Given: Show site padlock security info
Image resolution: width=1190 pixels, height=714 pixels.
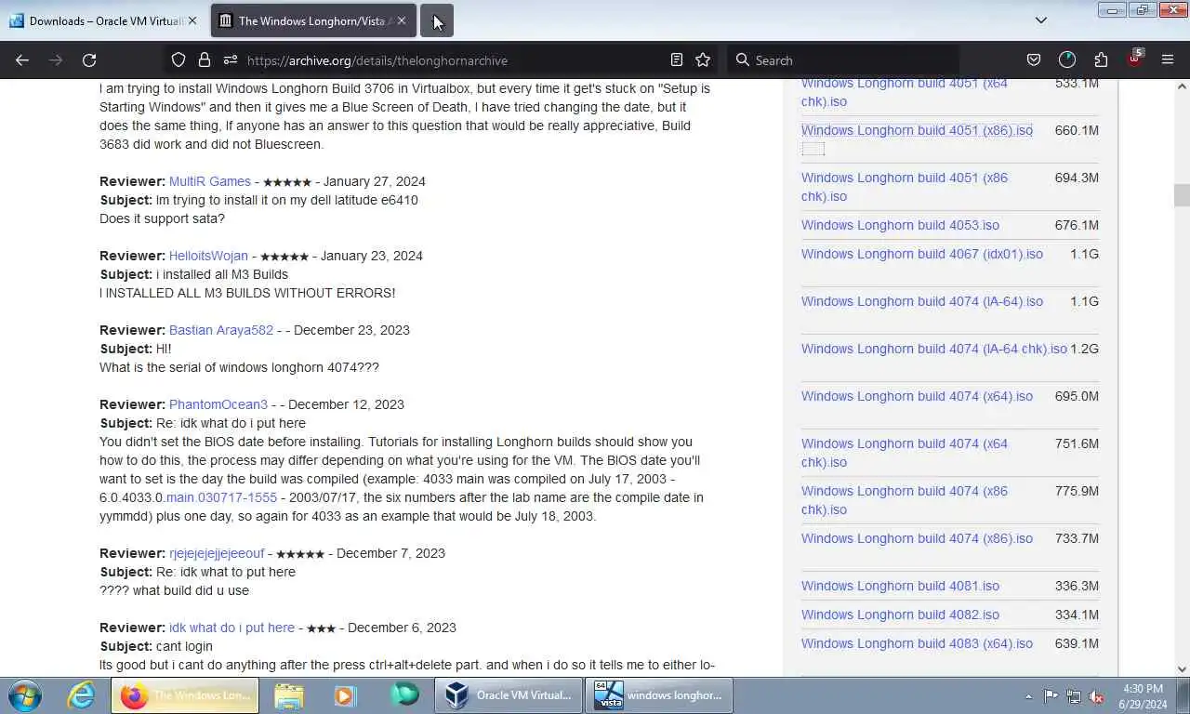Looking at the screenshot, I should pyautogui.click(x=205, y=60).
